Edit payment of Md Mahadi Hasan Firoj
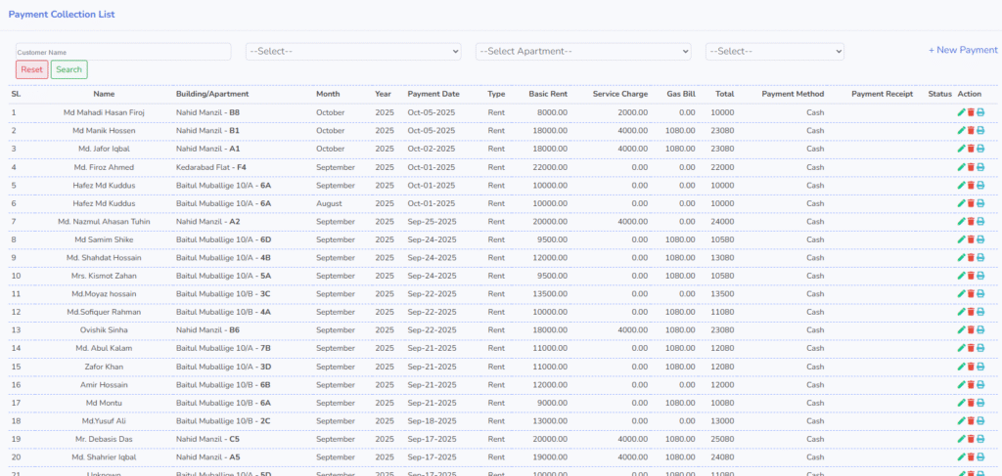 pyautogui.click(x=961, y=112)
